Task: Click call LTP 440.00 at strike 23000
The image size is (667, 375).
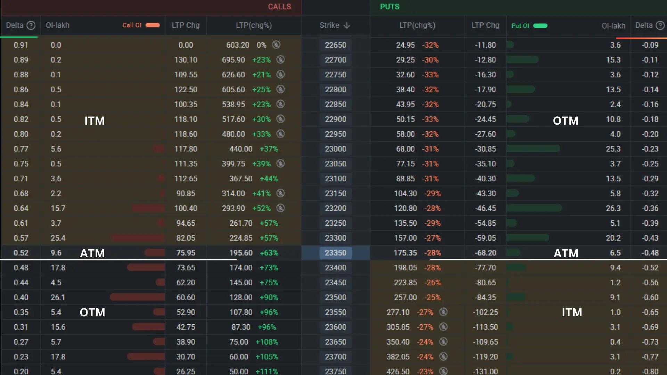Action: 241,149
